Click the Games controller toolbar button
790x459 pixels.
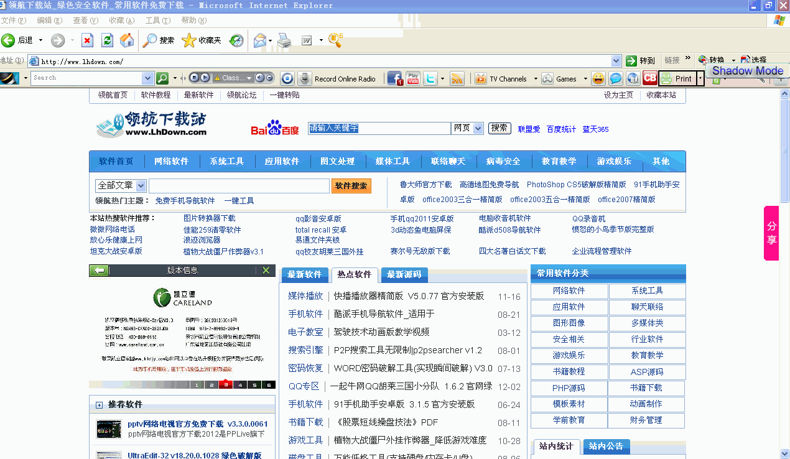coord(560,78)
